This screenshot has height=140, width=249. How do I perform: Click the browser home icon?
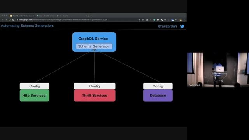click(x=13, y=20)
